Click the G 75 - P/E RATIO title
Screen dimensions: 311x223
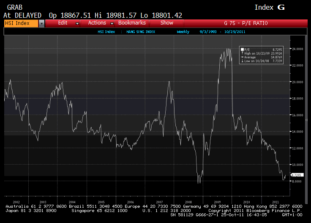pos(245,23)
